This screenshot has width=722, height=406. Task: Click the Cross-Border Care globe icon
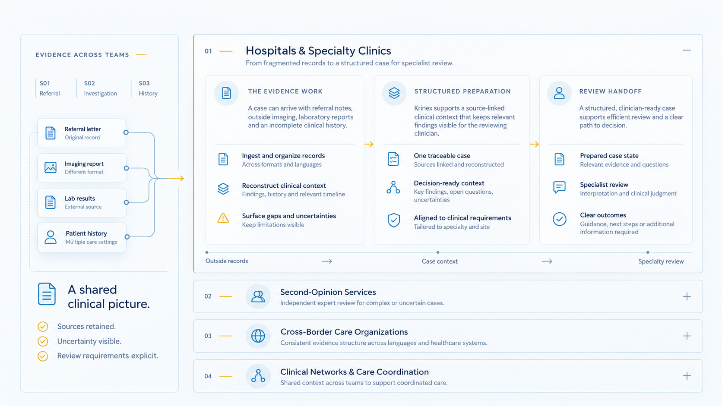[258, 336]
